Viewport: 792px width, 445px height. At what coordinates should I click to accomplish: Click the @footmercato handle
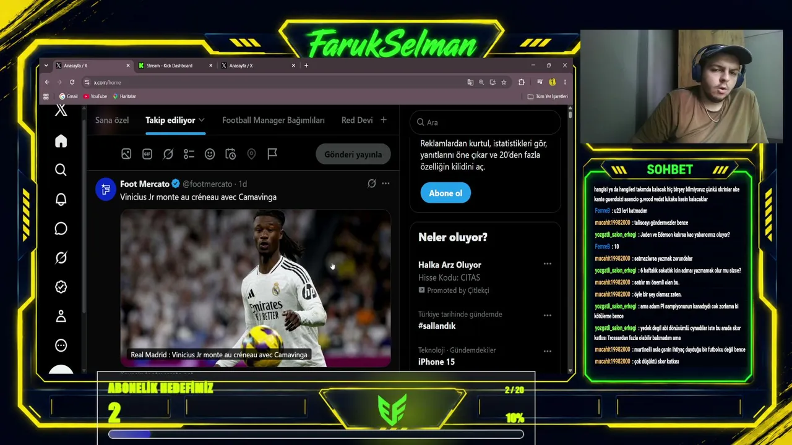tap(207, 184)
